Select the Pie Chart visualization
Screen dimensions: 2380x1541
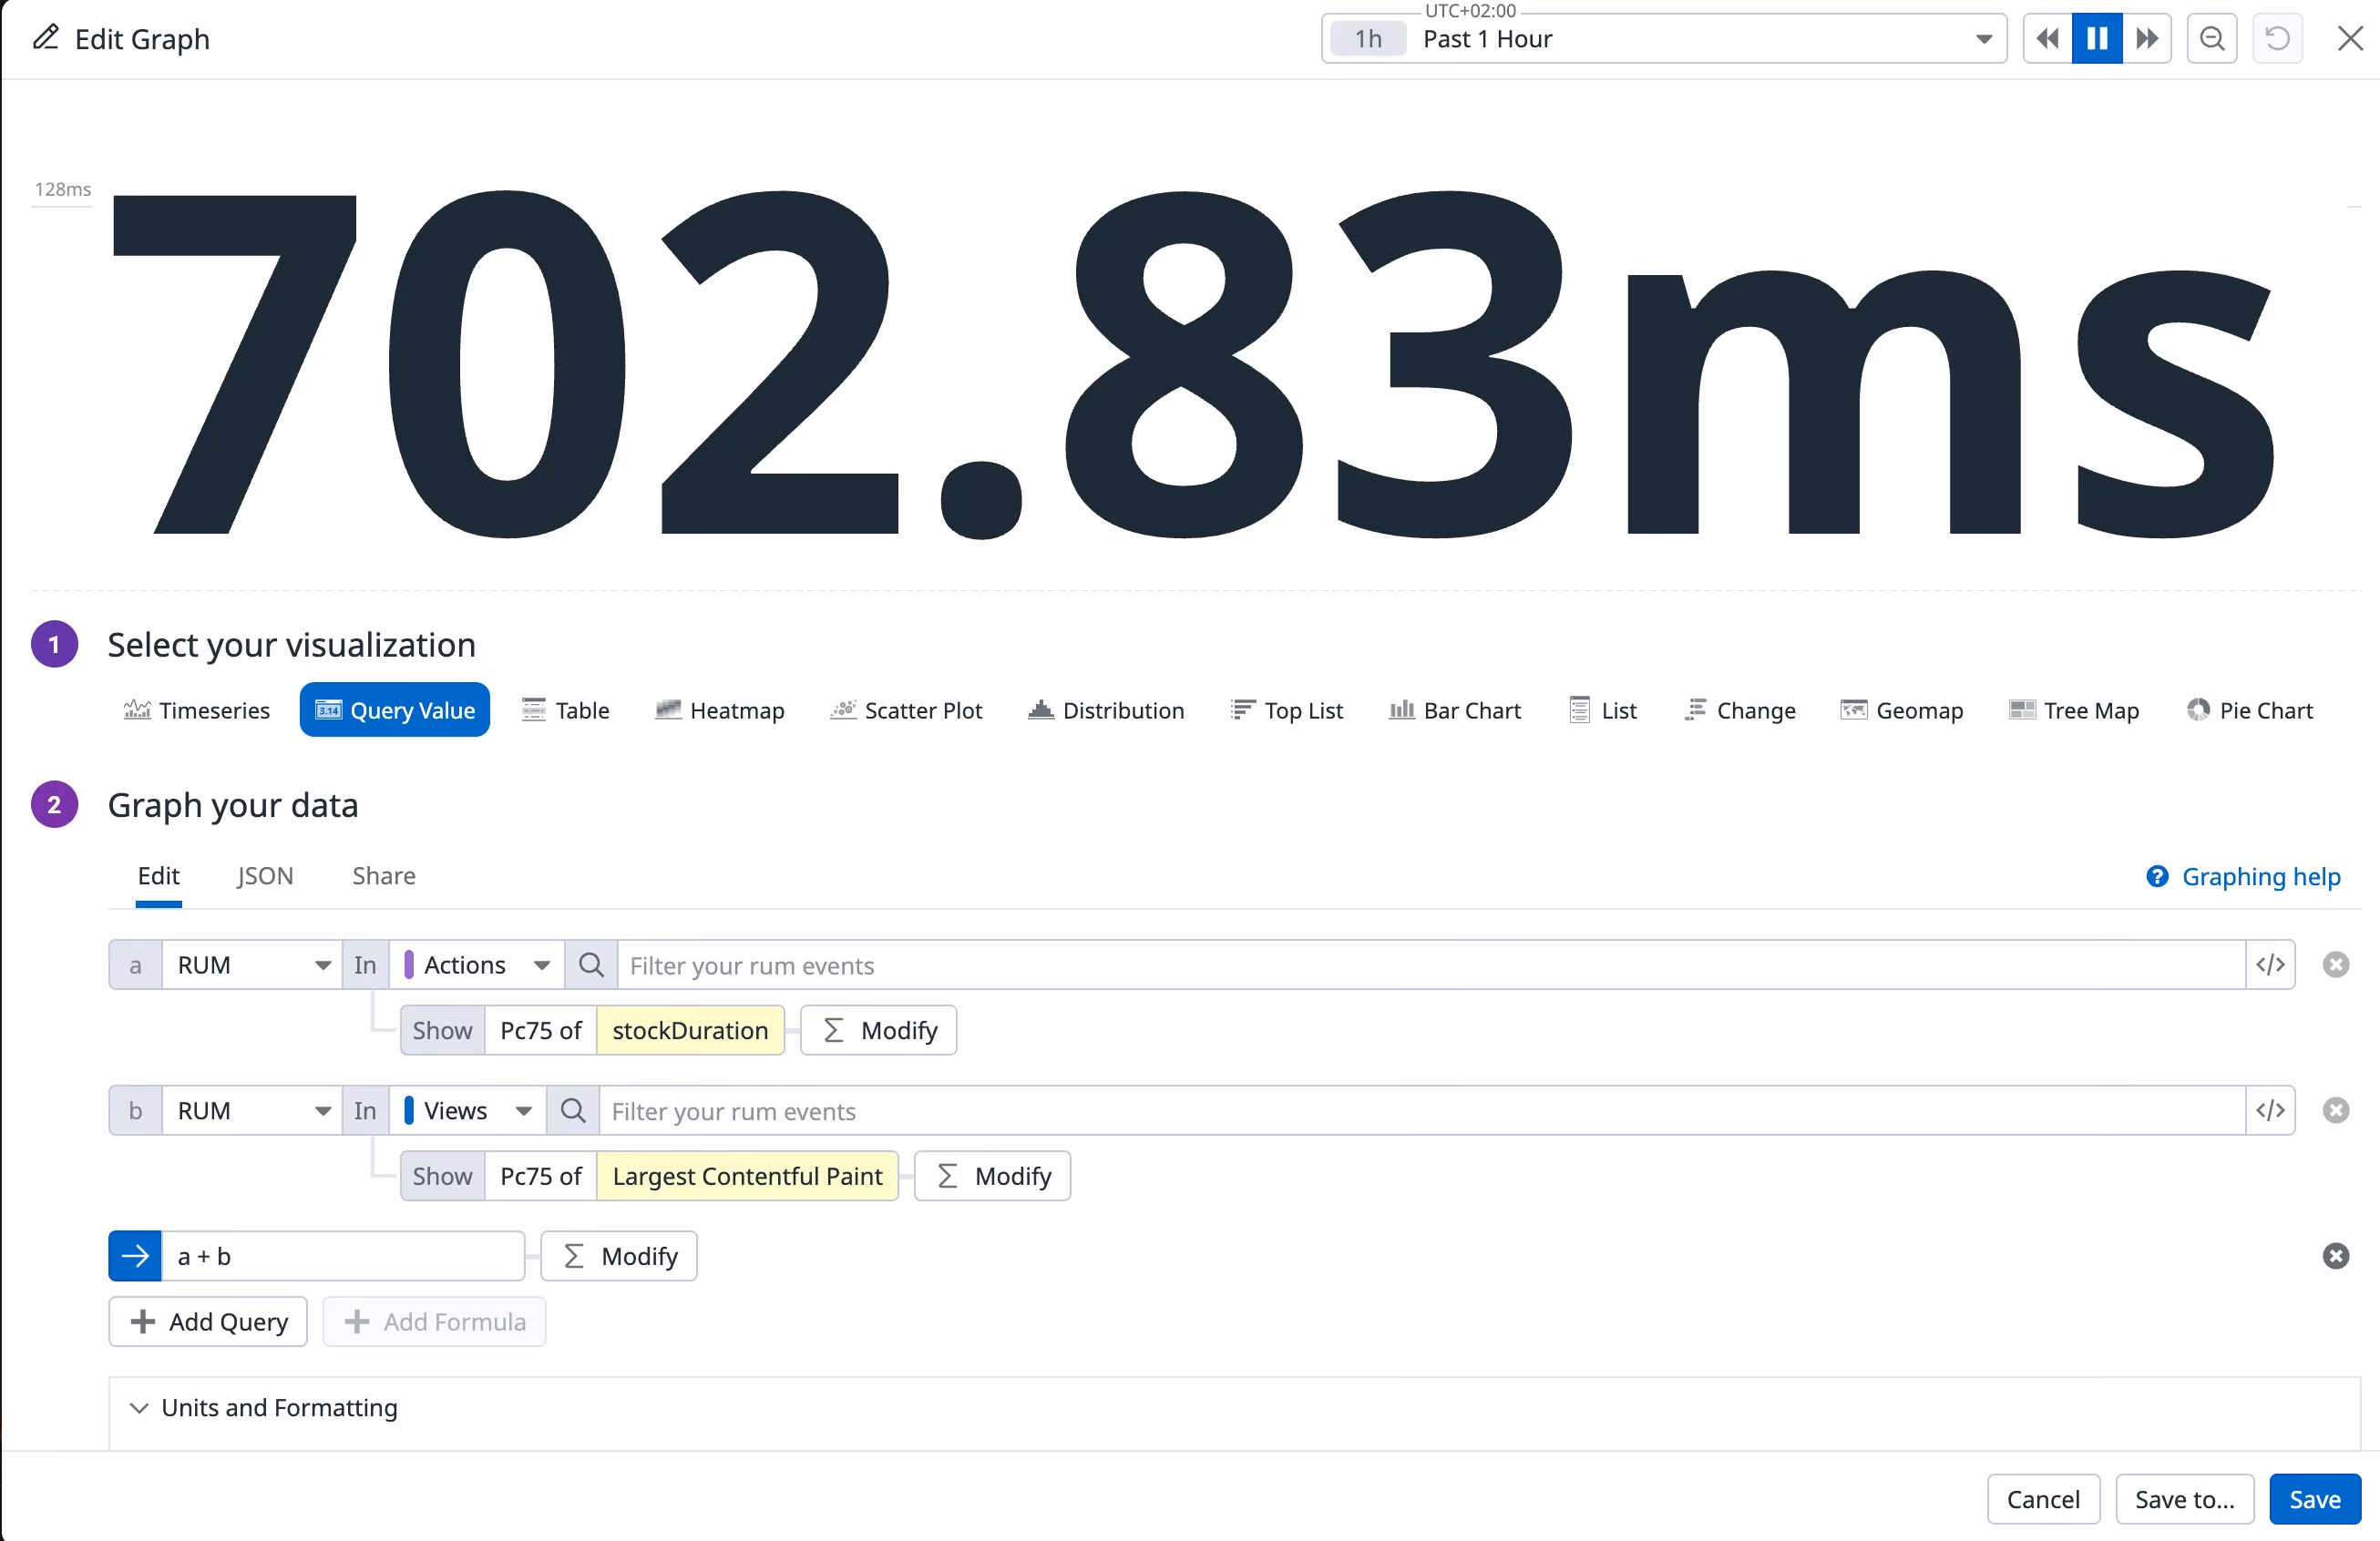coord(2250,709)
